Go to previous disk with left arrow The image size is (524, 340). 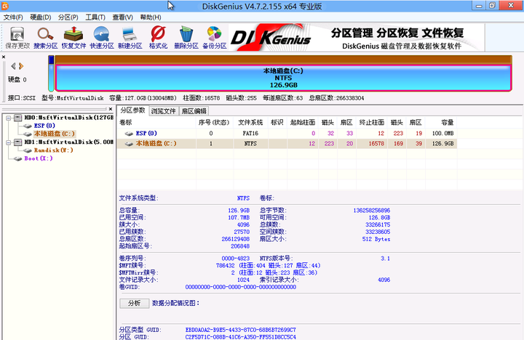(x=13, y=66)
